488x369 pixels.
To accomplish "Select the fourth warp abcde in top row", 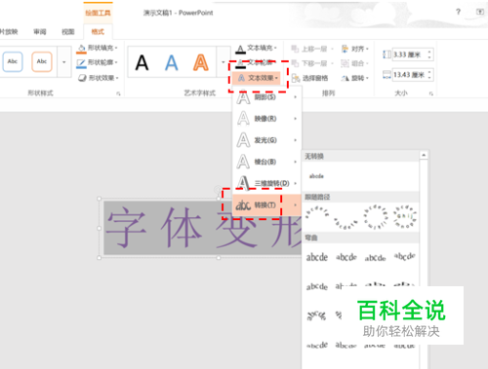I will [404, 256].
